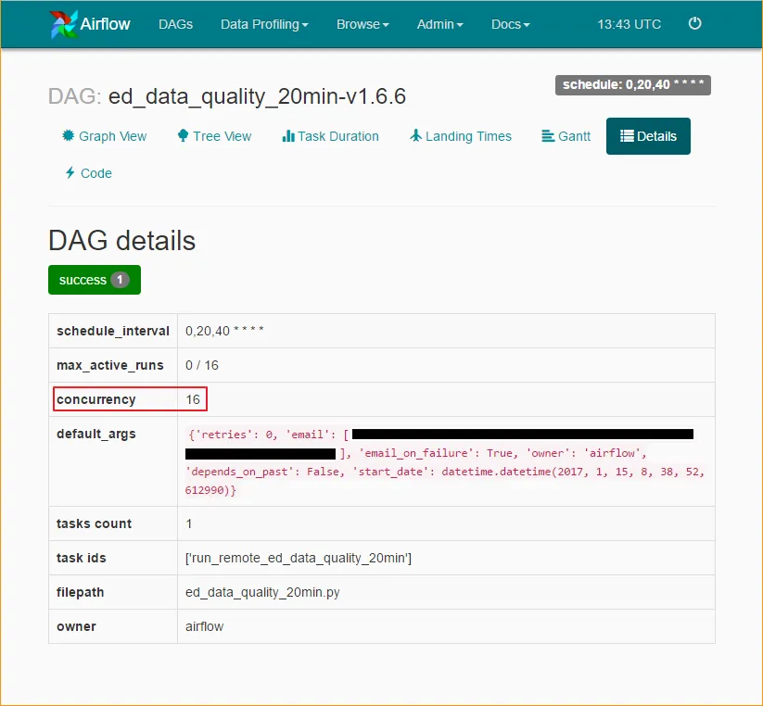Image resolution: width=763 pixels, height=706 pixels.
Task: Click the concurrency row label
Action: [95, 399]
